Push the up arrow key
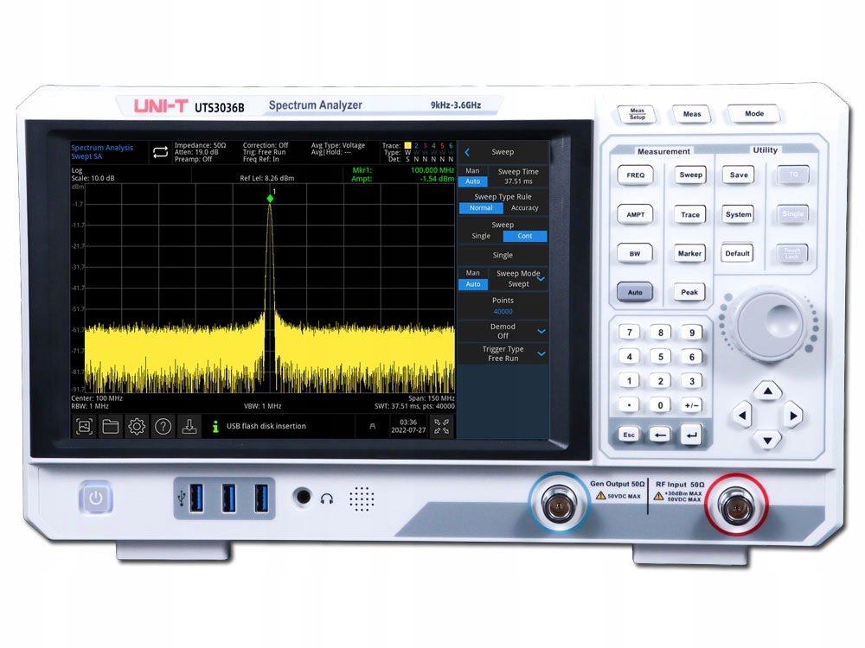 pyautogui.click(x=767, y=391)
